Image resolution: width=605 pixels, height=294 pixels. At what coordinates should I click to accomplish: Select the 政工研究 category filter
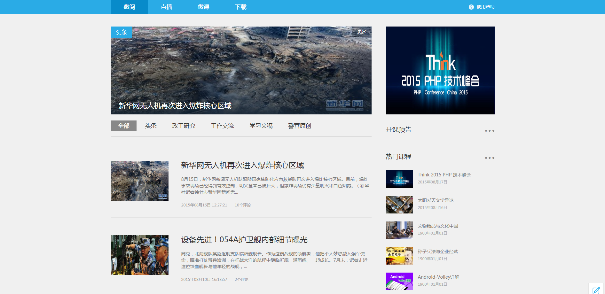click(184, 126)
